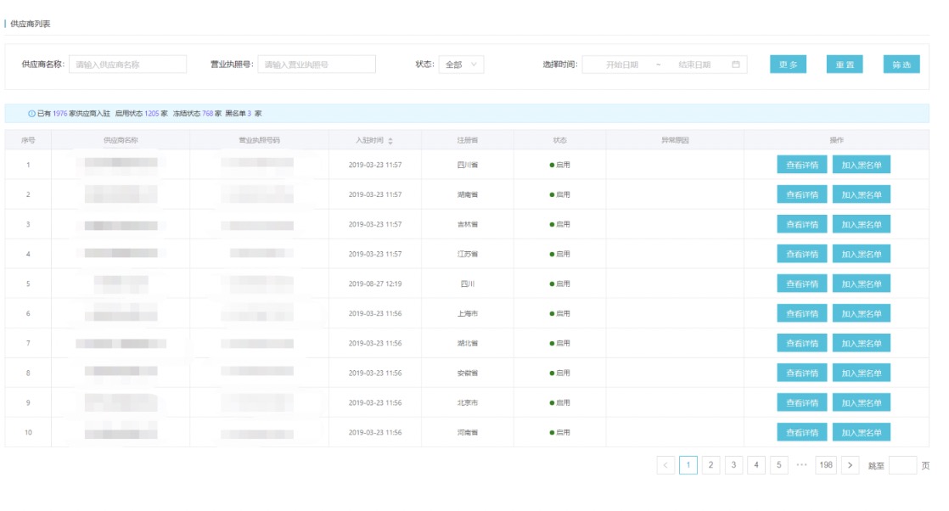Open 查看详情 for the 河南省 row
Image resolution: width=949 pixels, height=511 pixels.
(802, 432)
